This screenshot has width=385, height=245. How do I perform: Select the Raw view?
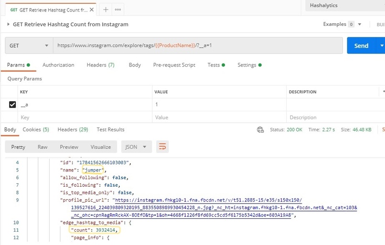tap(43, 147)
